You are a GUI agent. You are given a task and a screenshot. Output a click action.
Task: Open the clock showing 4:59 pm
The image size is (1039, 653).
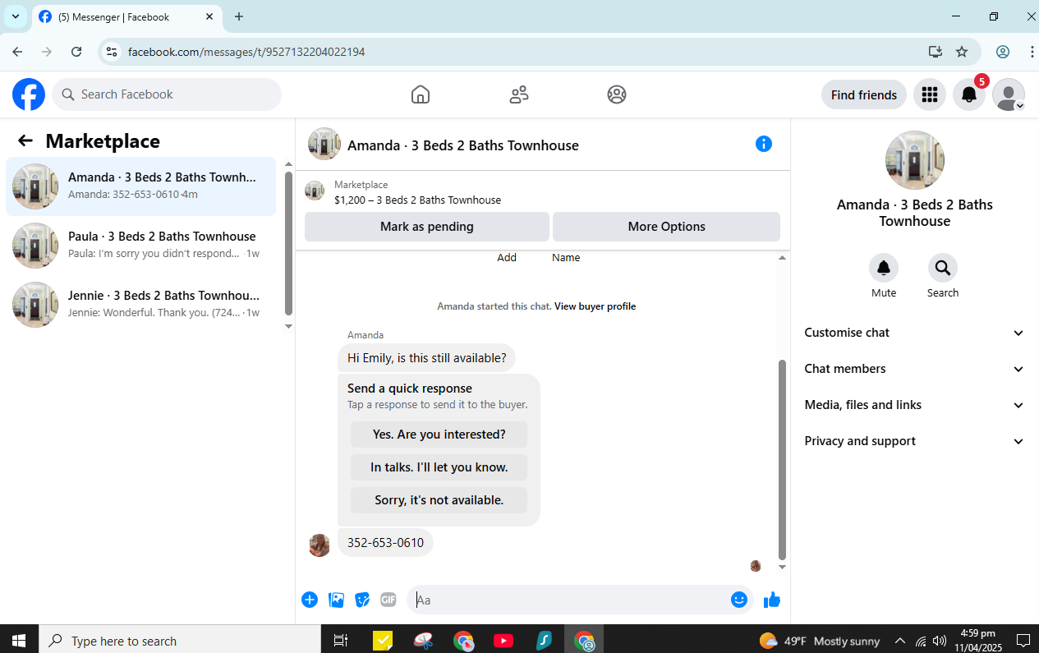977,641
